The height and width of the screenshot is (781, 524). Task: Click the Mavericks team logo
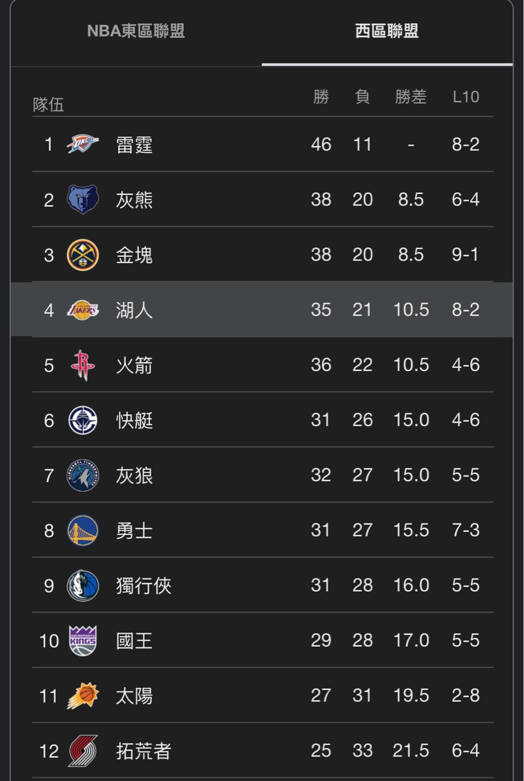tap(82, 586)
